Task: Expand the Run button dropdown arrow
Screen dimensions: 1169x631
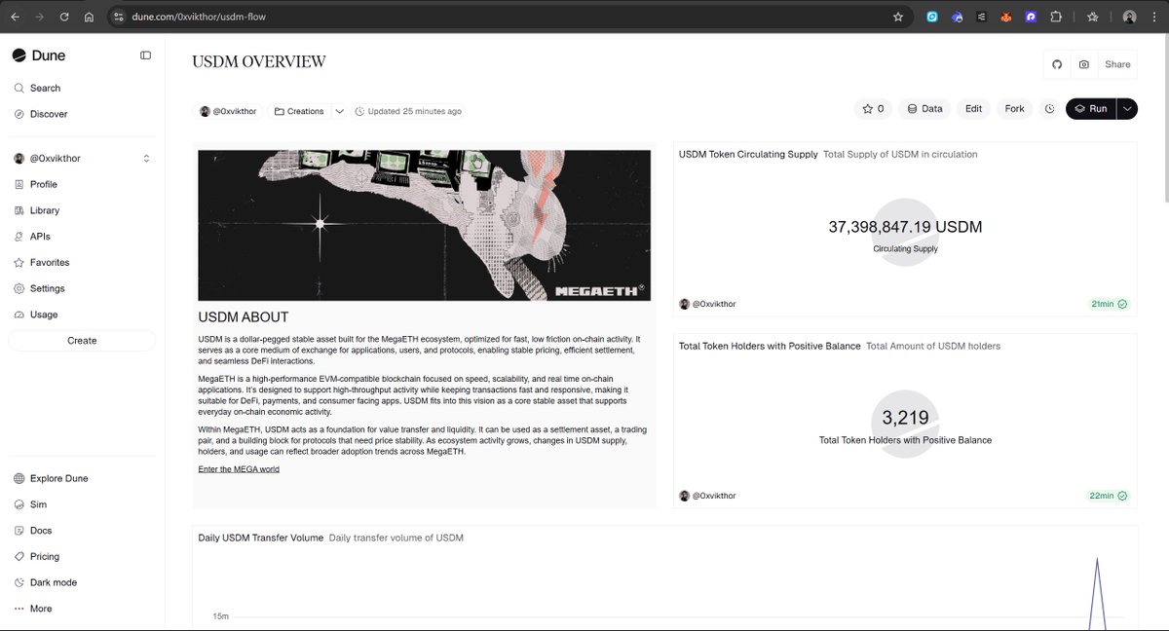Action: click(1127, 109)
